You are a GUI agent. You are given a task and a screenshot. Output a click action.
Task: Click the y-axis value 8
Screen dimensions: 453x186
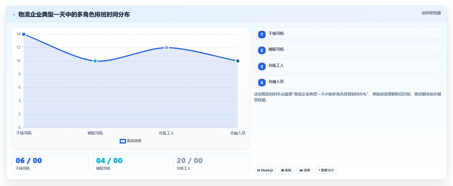pos(20,74)
